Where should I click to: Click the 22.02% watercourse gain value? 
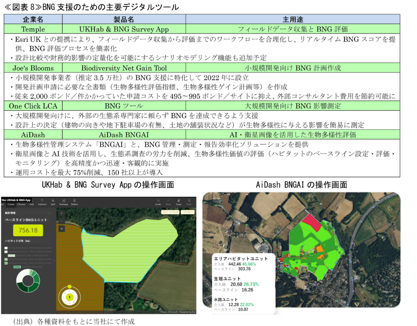247,304
